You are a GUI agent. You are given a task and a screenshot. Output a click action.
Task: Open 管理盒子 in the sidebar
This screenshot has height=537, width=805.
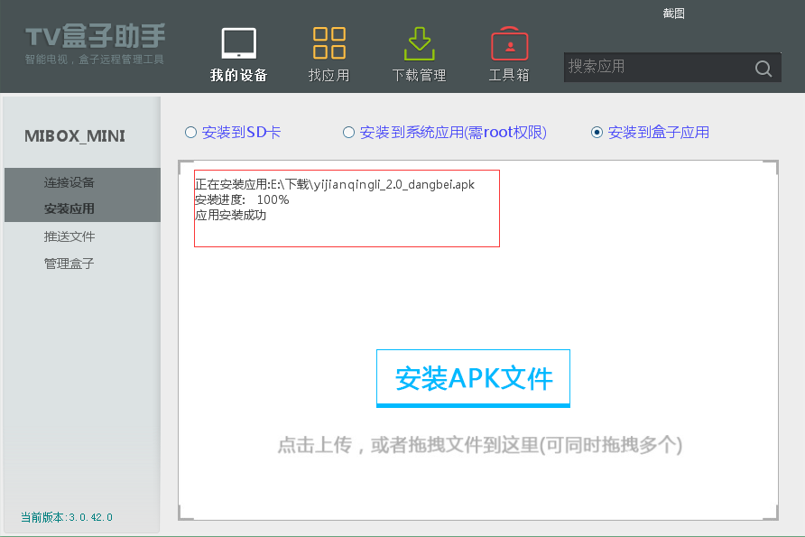(x=69, y=264)
